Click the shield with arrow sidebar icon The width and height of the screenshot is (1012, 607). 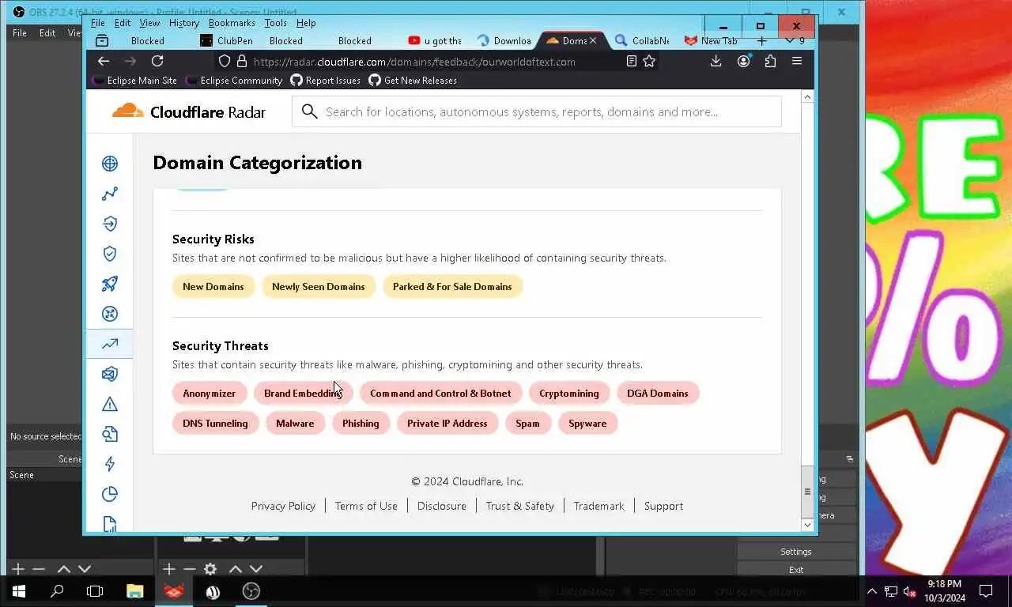(x=110, y=224)
